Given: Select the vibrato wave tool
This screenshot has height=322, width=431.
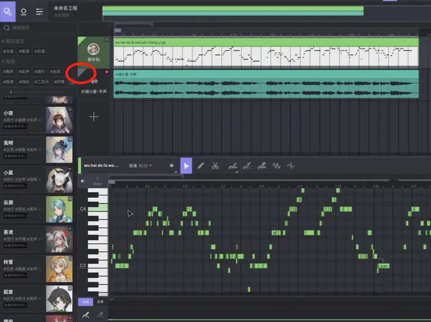Looking at the screenshot, I should pyautogui.click(x=276, y=166).
